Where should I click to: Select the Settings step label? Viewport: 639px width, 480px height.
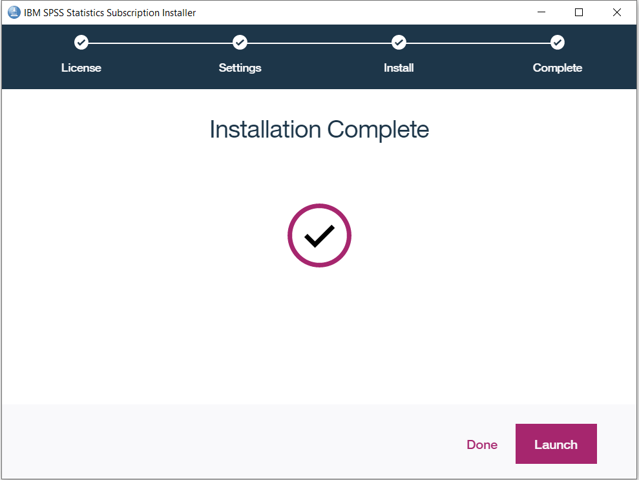pos(240,67)
